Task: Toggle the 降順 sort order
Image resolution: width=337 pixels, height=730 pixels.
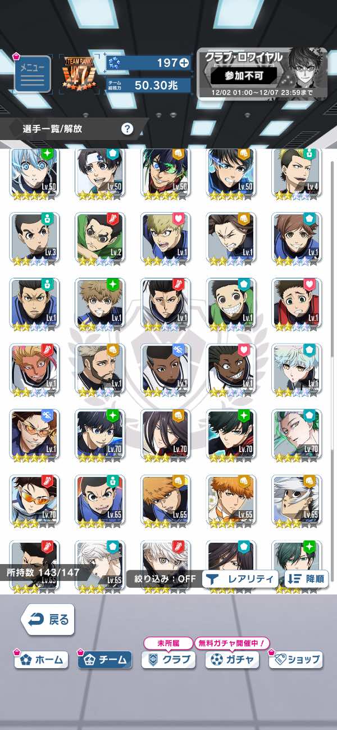Action: (307, 578)
